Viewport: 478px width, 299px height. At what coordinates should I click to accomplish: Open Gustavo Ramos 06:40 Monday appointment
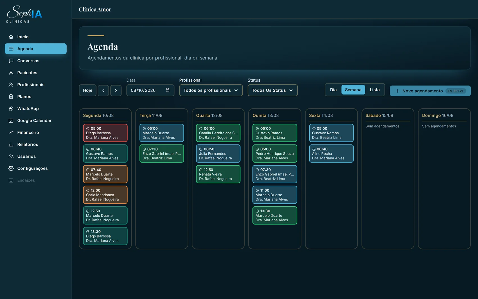tap(105, 153)
